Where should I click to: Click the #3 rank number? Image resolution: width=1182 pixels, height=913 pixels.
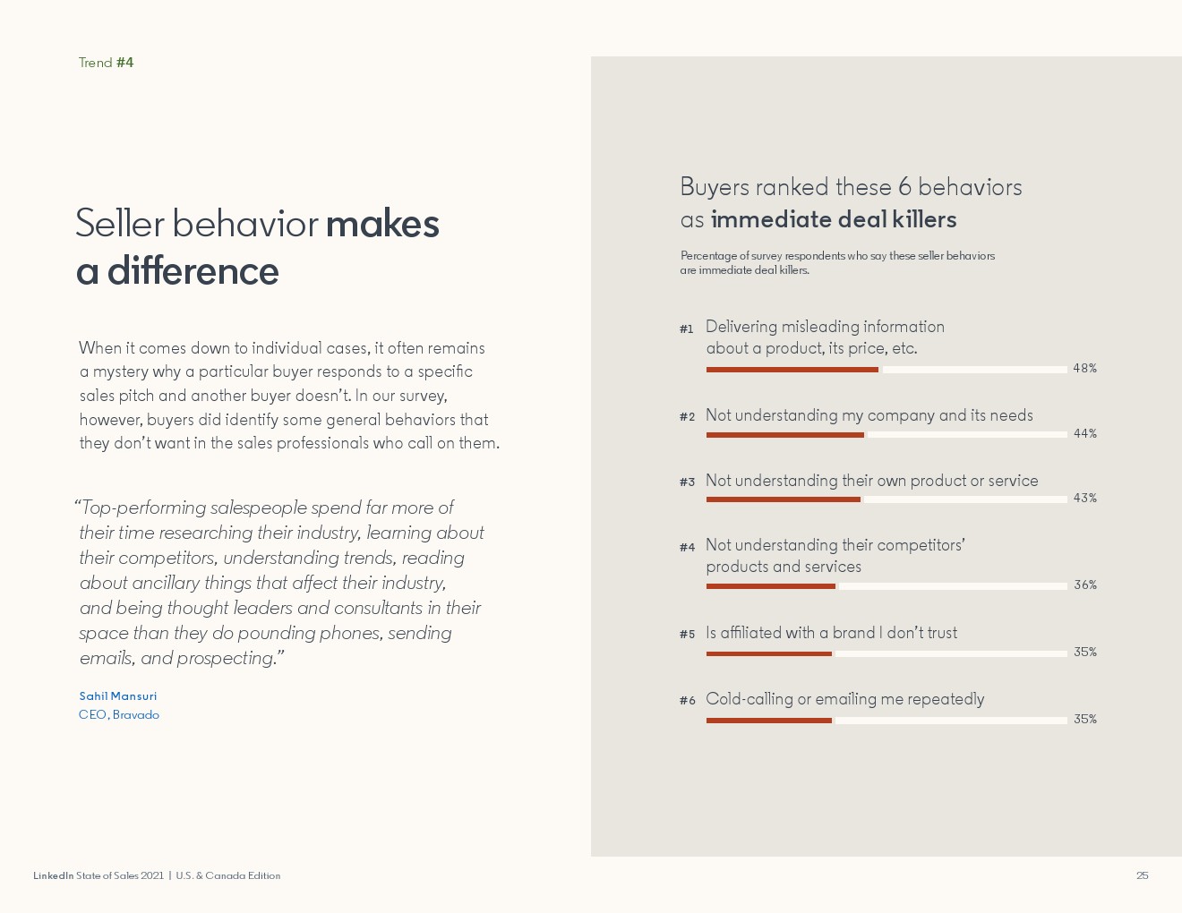pos(687,482)
